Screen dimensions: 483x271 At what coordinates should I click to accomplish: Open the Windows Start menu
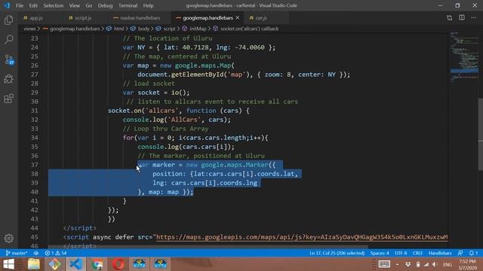point(8,264)
